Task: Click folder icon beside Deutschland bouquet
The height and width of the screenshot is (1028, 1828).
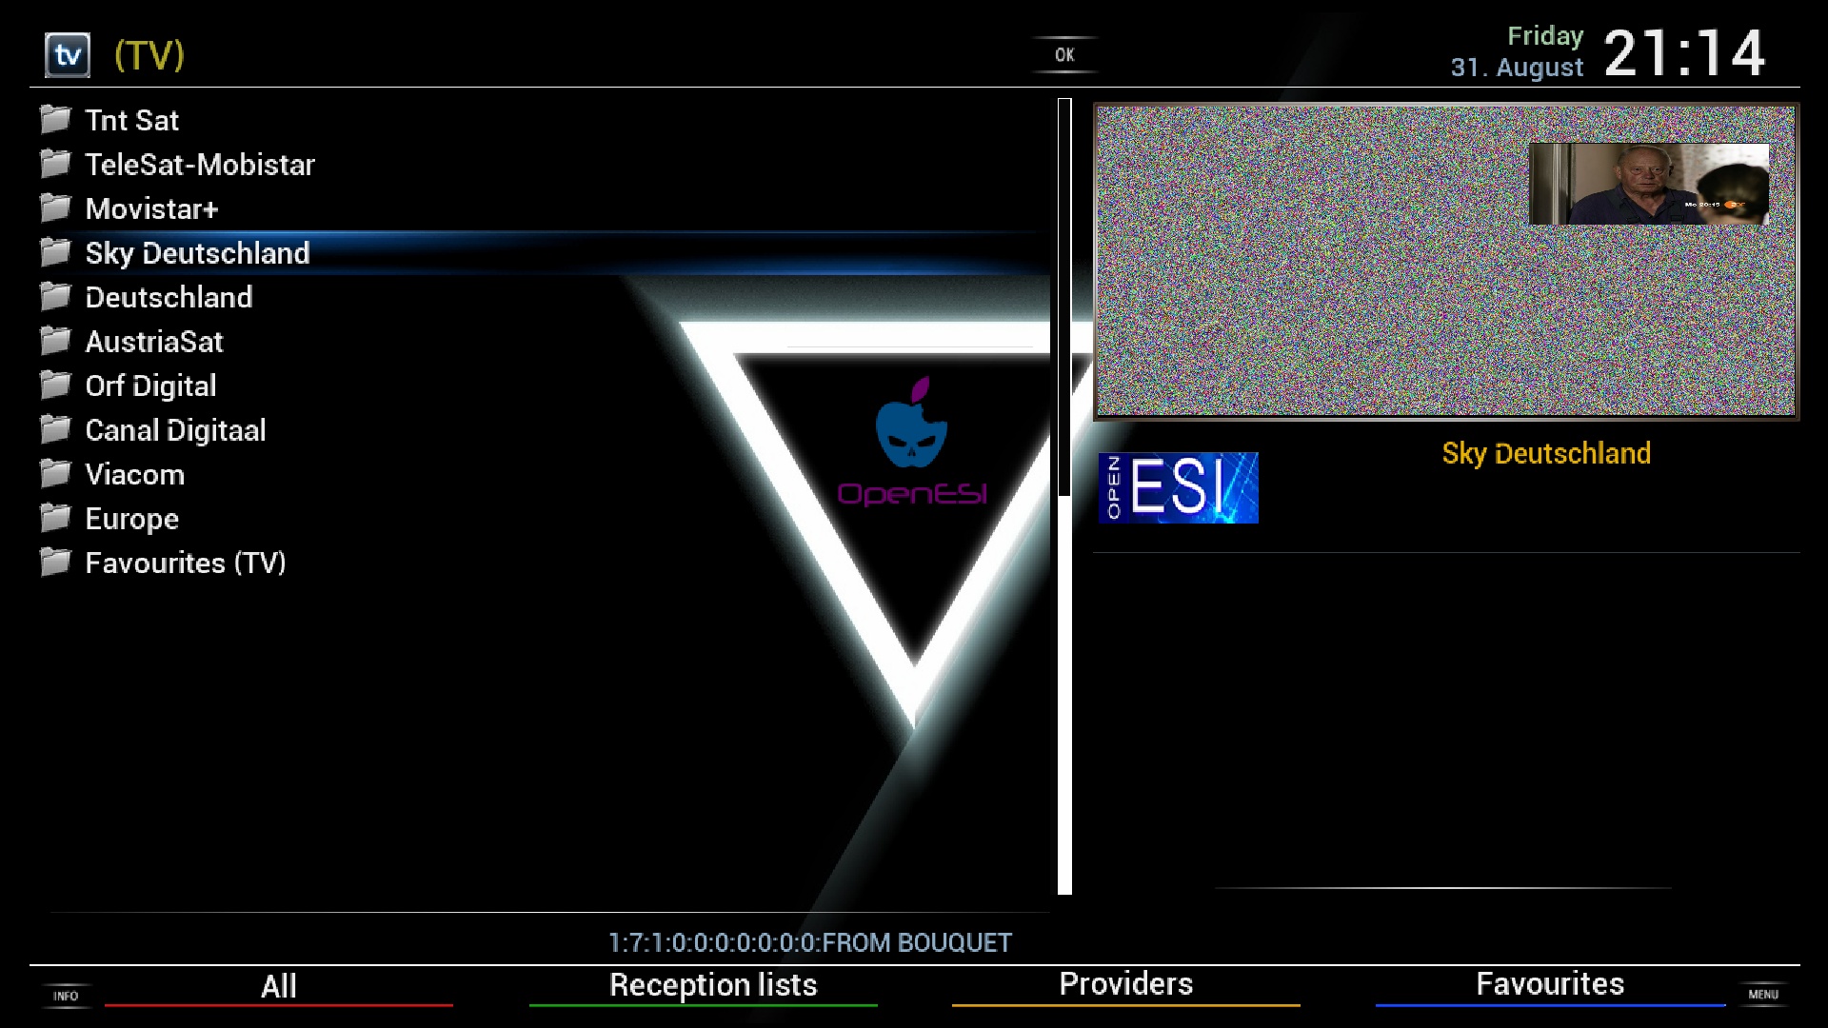Action: 55,297
